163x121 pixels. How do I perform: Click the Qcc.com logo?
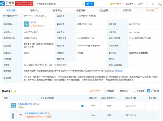7,4
